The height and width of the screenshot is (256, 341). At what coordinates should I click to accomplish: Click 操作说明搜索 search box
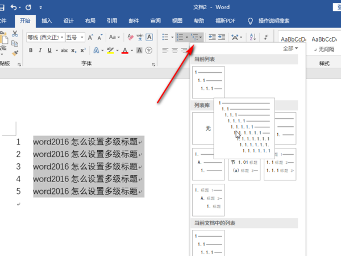tap(274, 21)
